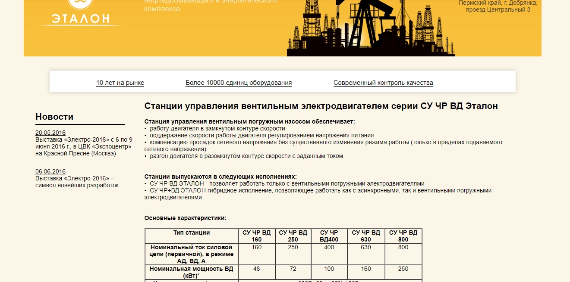Click the "СУ ЧР ВД 160" column header
Viewport: 570px width, 282px height.
[256, 236]
